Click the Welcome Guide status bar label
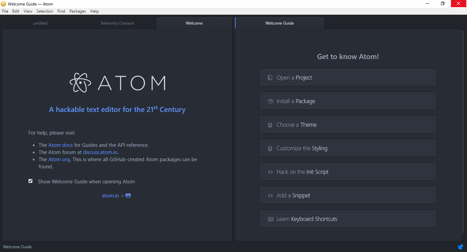 17,247
